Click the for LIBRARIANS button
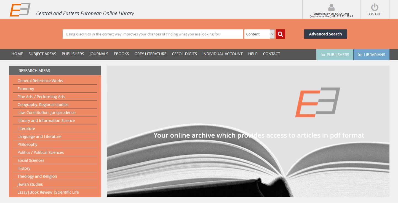The height and width of the screenshot is (203, 398). [372, 55]
